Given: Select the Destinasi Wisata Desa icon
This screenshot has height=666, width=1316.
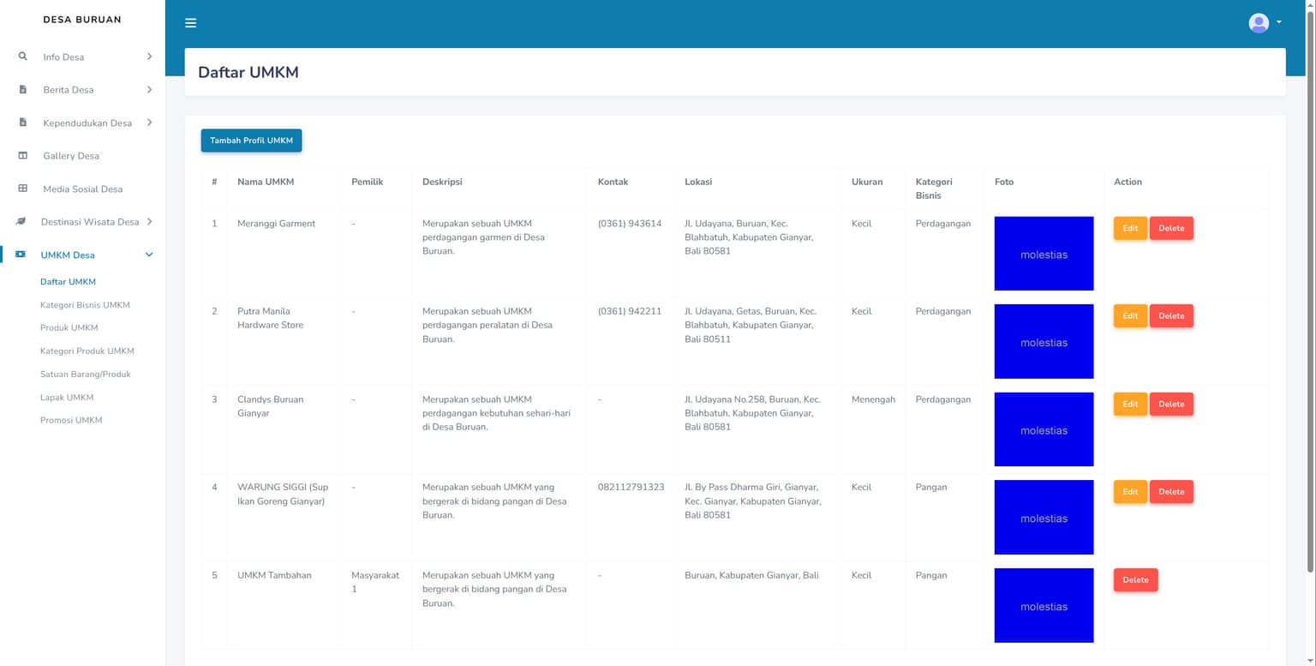Looking at the screenshot, I should (22, 221).
